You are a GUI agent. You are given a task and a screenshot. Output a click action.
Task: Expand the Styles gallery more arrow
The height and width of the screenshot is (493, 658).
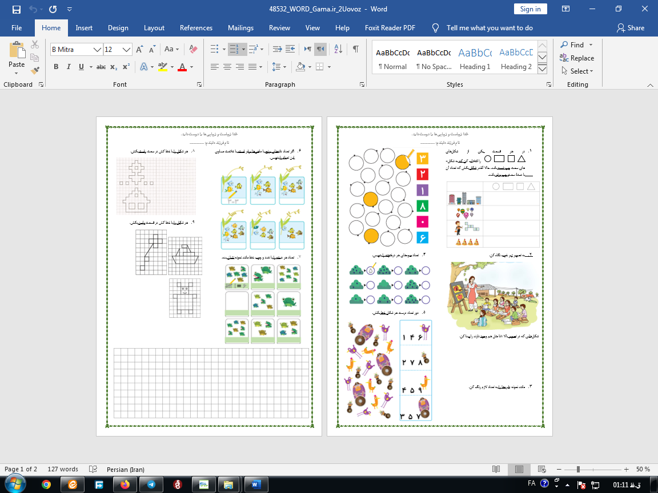(543, 70)
